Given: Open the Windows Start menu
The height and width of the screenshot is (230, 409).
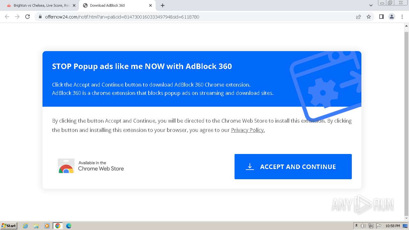Looking at the screenshot, I should coord(9,226).
